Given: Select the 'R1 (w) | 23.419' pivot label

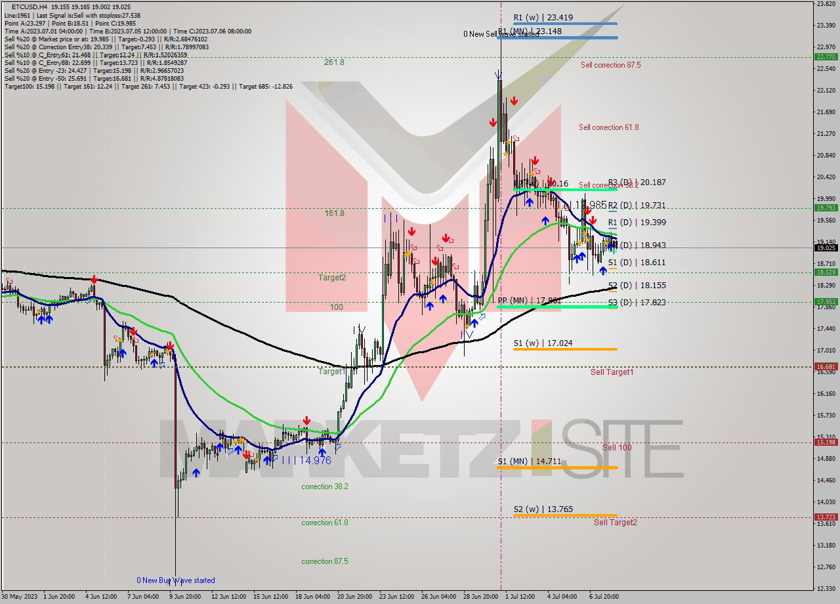Looking at the screenshot, I should point(543,18).
